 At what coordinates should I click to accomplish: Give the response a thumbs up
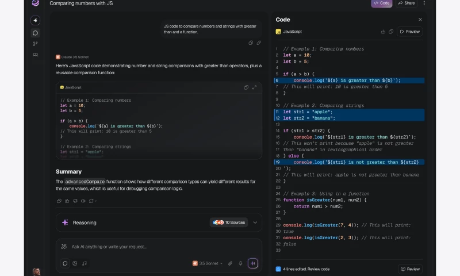click(67, 201)
